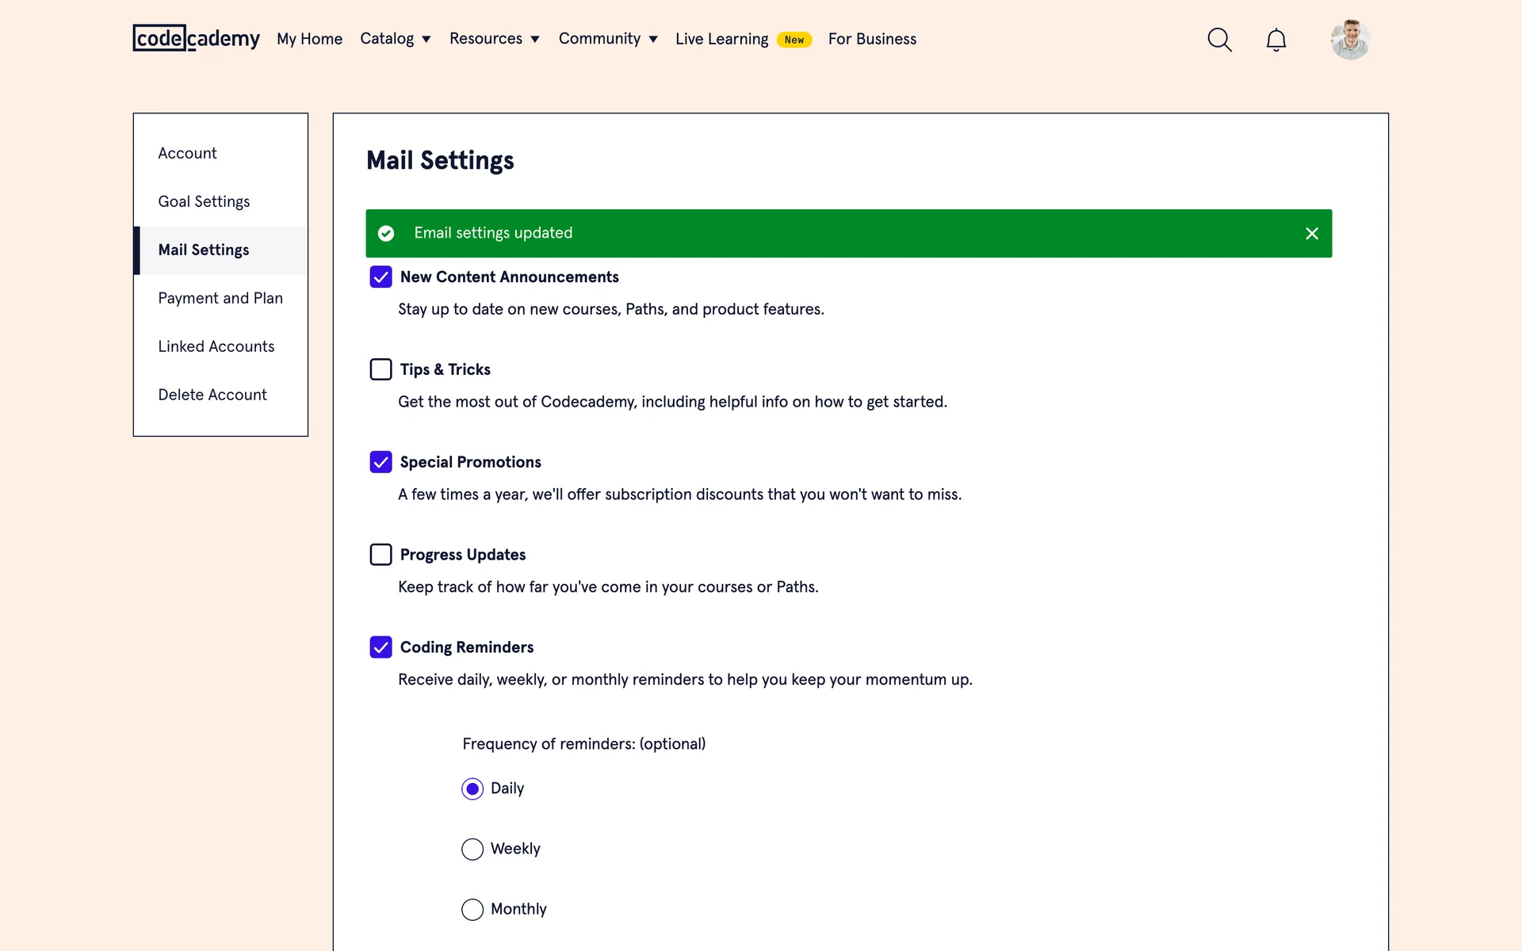Enable the Progress Updates checkbox
The width and height of the screenshot is (1522, 951).
pos(380,555)
